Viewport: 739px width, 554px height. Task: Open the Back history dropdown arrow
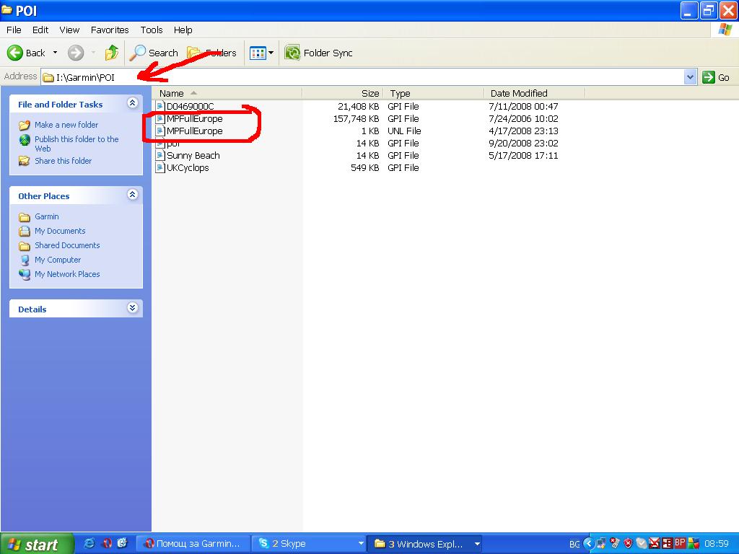[55, 53]
